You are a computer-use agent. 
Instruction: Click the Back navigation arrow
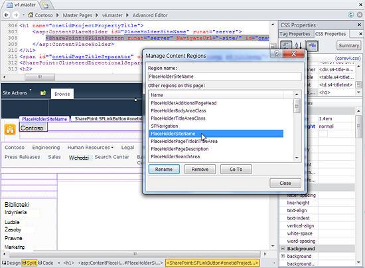point(7,15)
